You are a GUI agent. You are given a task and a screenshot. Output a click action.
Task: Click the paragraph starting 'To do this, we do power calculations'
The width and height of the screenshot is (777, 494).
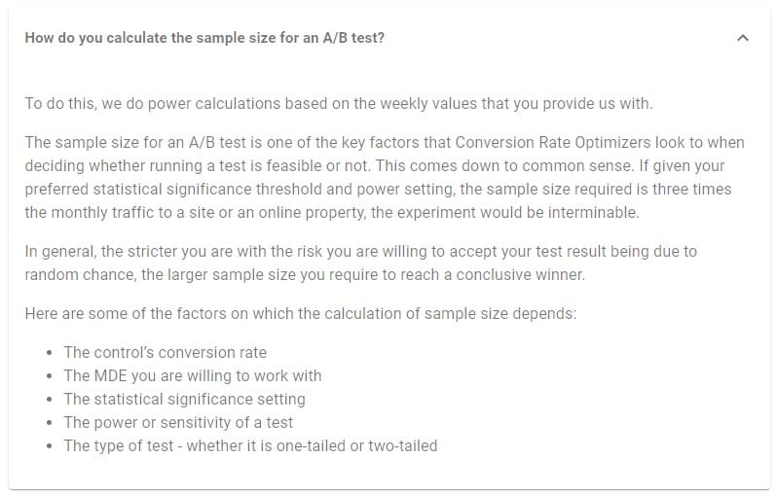(x=338, y=103)
